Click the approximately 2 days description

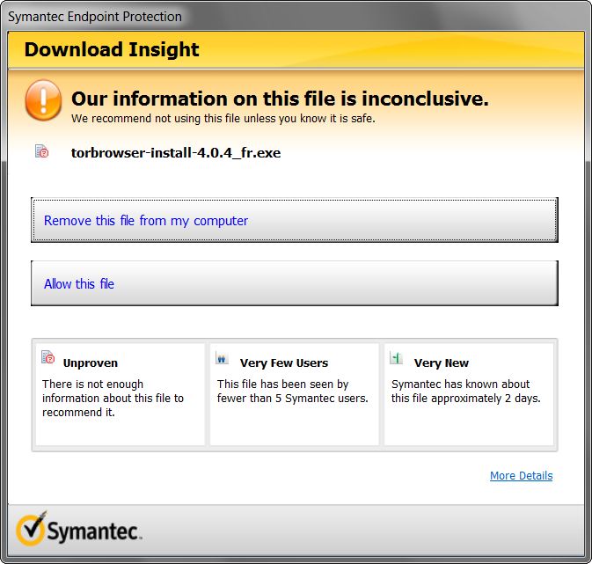click(466, 391)
